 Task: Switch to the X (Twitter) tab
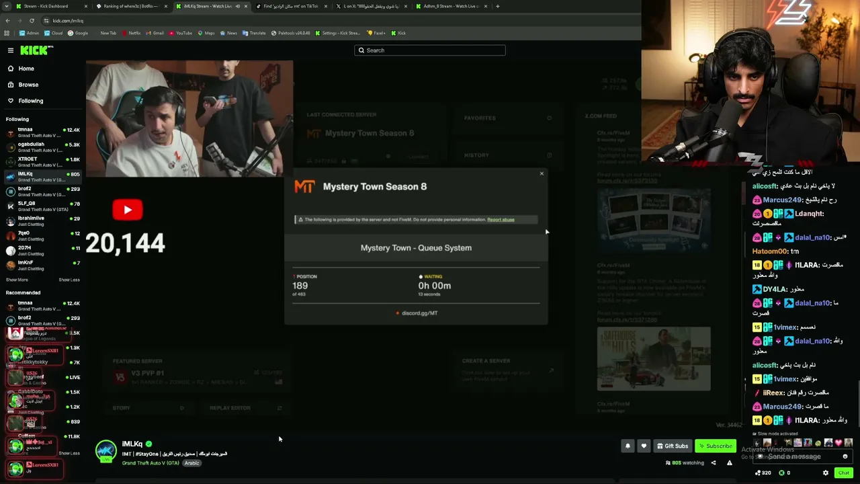click(x=371, y=6)
